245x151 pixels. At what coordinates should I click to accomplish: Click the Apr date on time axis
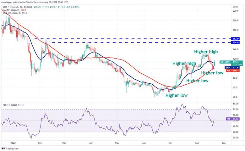click(91, 143)
